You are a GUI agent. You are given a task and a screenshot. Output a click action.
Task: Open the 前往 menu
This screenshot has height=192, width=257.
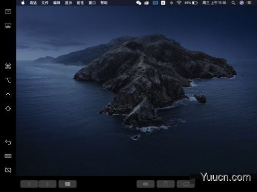pyautogui.click(x=80, y=3)
